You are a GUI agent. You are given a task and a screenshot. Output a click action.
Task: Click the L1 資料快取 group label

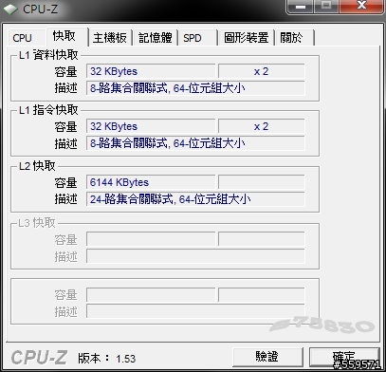pyautogui.click(x=48, y=55)
